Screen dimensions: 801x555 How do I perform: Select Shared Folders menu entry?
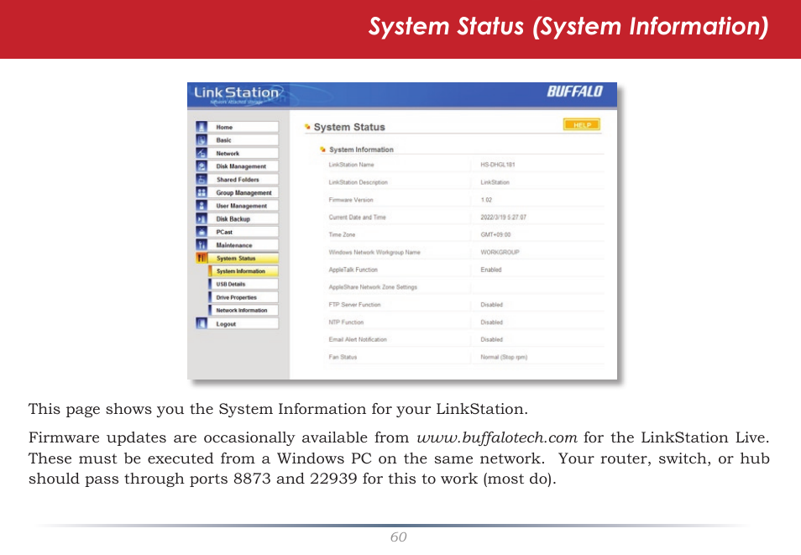(x=243, y=180)
